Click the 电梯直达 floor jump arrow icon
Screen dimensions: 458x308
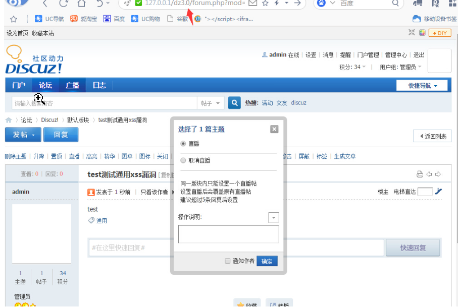click(438, 192)
